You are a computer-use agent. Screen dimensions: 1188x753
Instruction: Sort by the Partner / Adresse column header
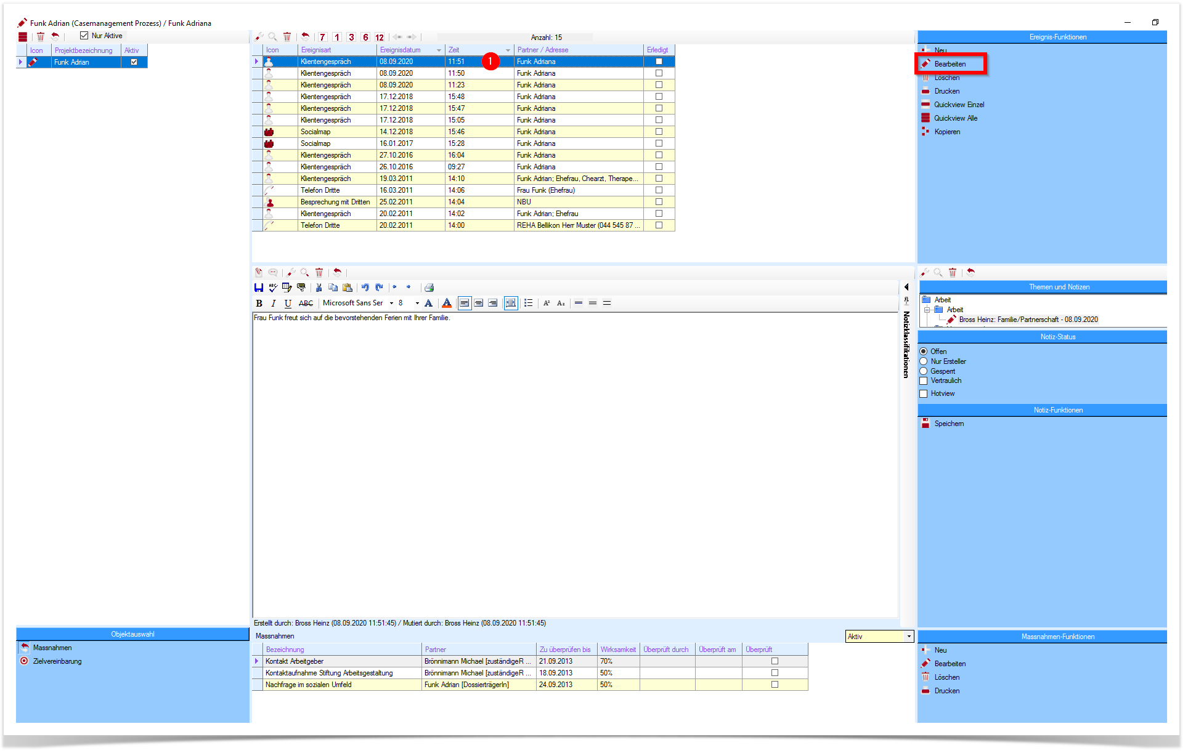(x=578, y=50)
